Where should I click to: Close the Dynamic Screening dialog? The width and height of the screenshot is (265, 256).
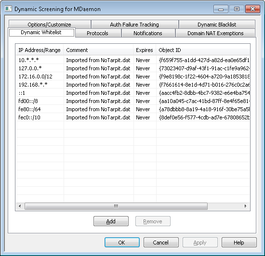252,9
